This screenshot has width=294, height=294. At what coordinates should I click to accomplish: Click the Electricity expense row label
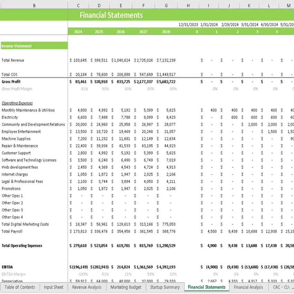tap(10, 117)
